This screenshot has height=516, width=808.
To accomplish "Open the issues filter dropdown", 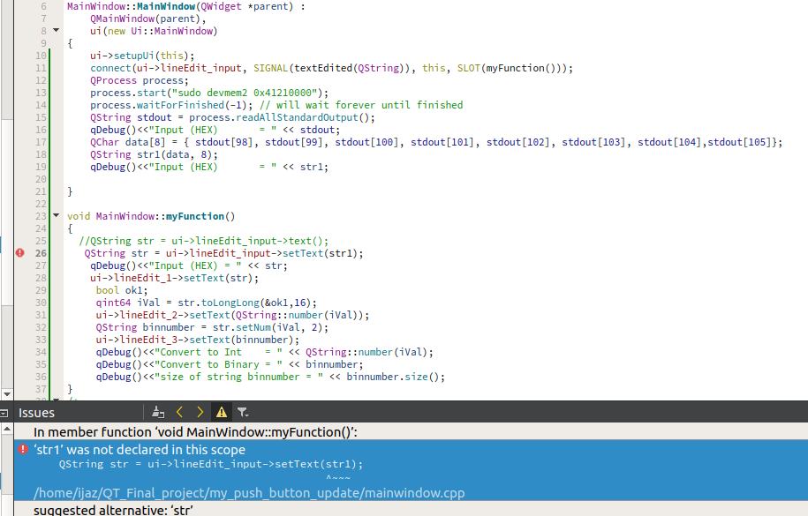I will click(243, 412).
